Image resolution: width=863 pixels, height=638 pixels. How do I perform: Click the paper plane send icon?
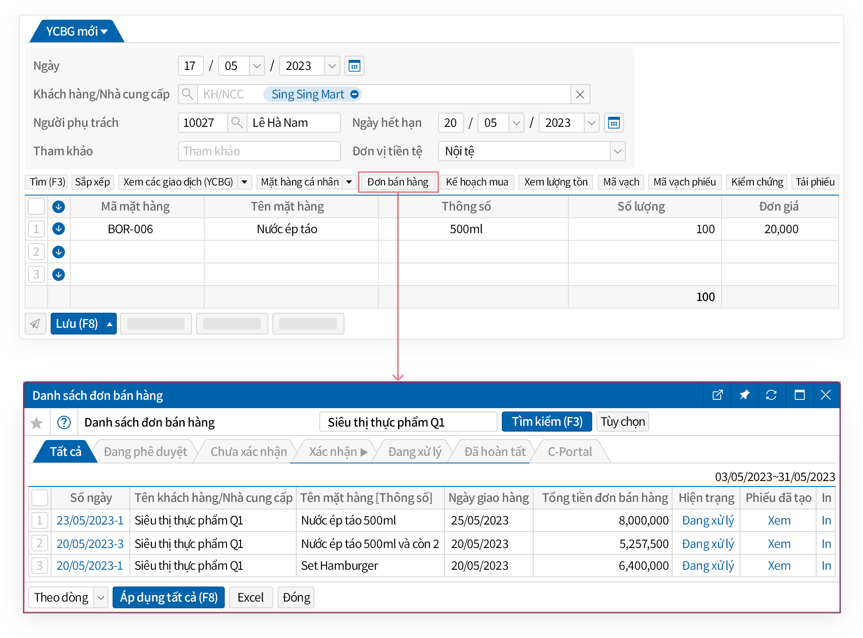click(36, 324)
